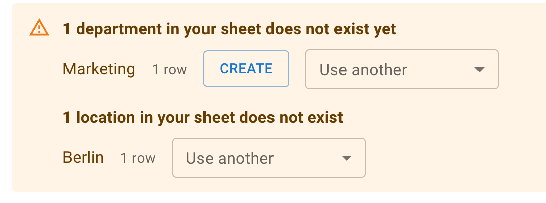Open the Use another dropdown for Berlin
Viewport: 546px width, 203px height.
[x=269, y=158]
